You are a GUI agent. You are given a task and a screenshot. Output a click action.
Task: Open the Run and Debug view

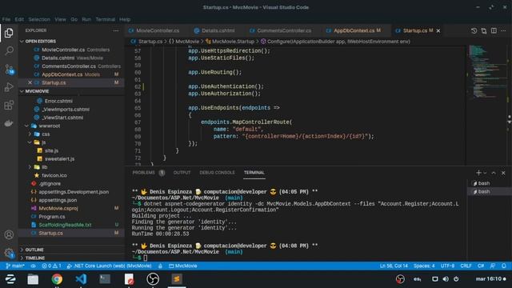pos(9,87)
